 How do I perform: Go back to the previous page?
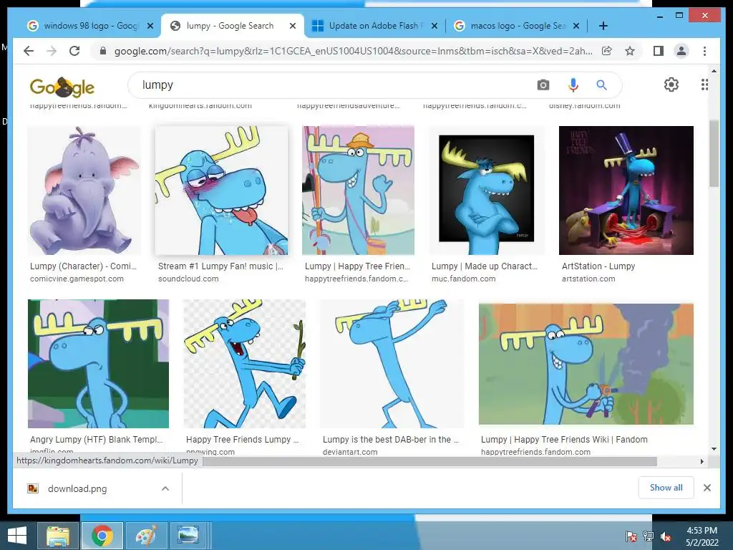(x=29, y=51)
